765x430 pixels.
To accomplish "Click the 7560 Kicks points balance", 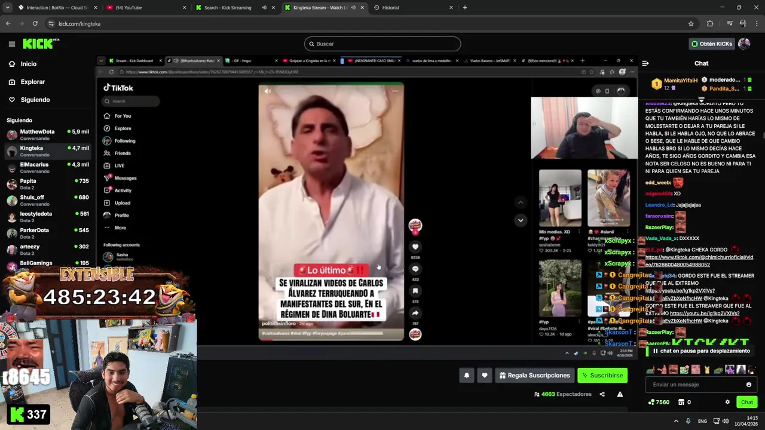I will tap(659, 403).
